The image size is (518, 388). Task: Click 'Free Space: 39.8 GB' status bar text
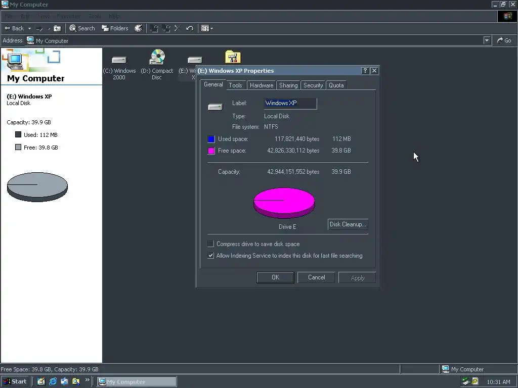26,369
